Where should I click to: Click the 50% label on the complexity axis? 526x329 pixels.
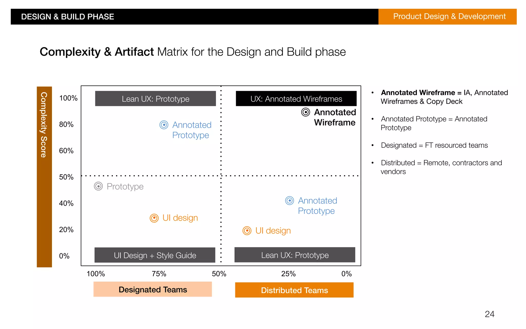click(66, 177)
